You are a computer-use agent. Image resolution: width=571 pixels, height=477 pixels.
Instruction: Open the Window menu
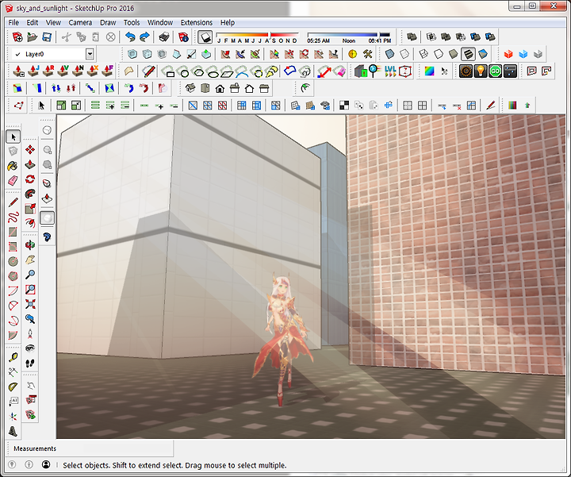click(160, 22)
